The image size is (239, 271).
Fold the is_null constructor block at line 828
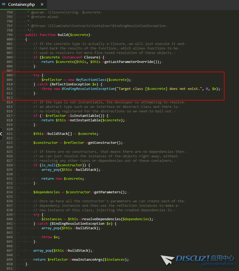(14, 165)
